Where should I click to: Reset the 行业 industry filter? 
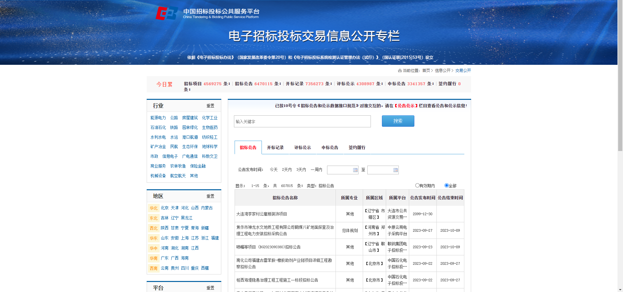[210, 106]
